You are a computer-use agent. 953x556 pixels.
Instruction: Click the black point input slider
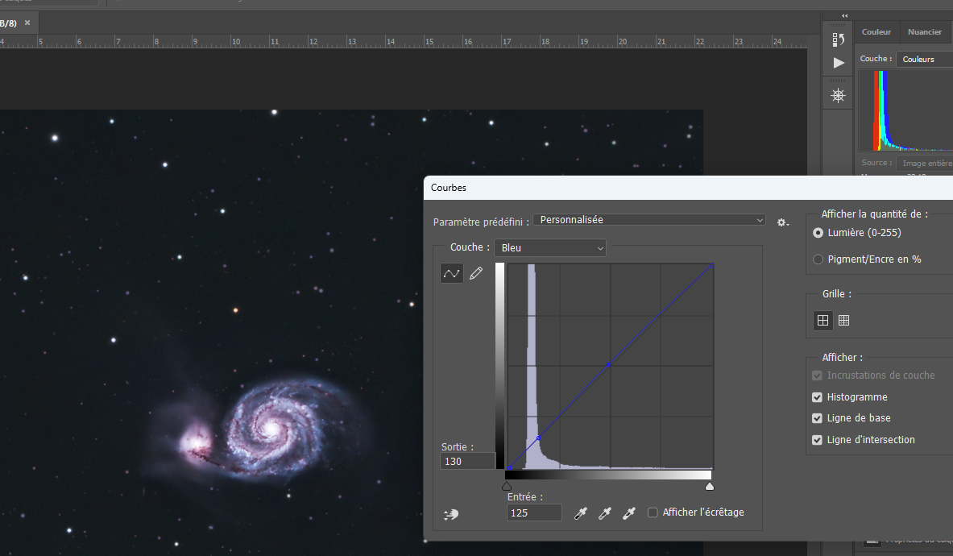point(507,486)
